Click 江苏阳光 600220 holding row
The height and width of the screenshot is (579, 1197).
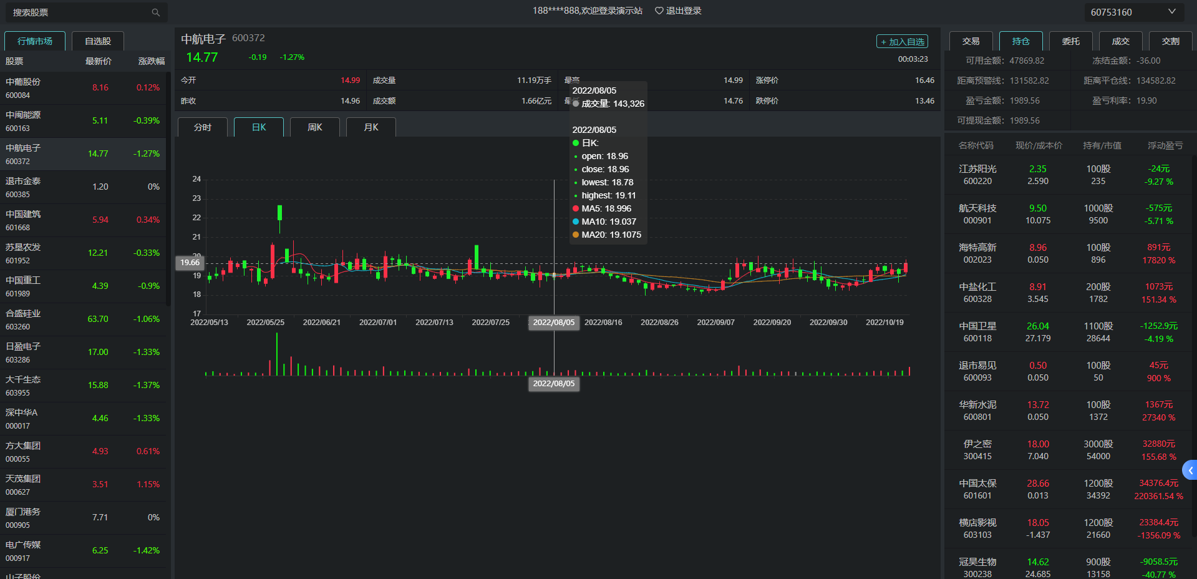(x=1067, y=175)
